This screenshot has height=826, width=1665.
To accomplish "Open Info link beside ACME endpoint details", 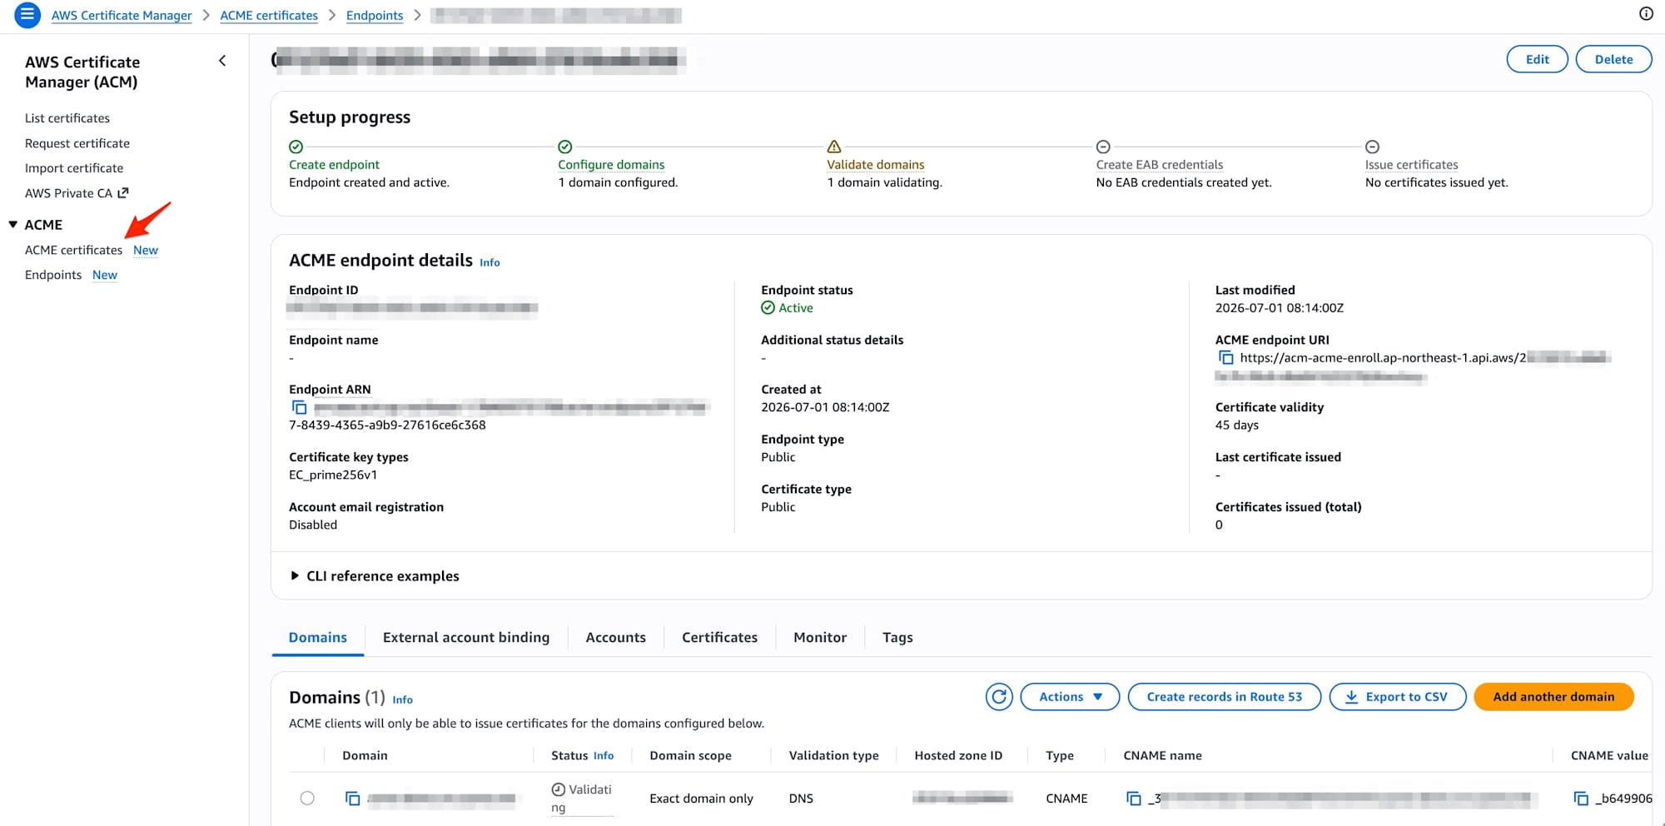I will click(x=490, y=262).
